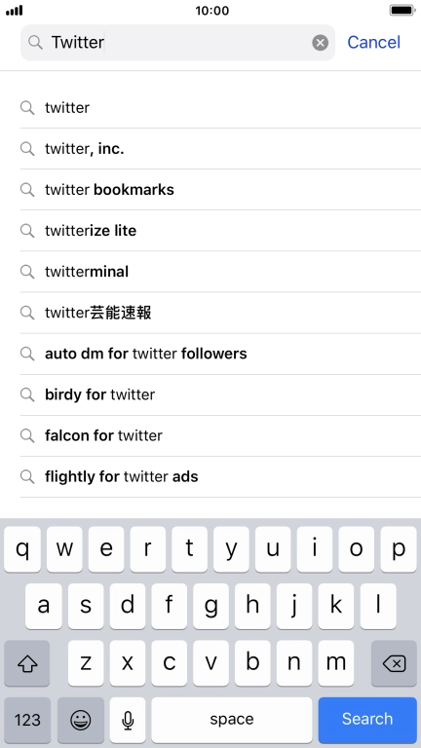The height and width of the screenshot is (748, 421).
Task: Pick 'birdy for twitter' suggestion
Action: (220, 395)
